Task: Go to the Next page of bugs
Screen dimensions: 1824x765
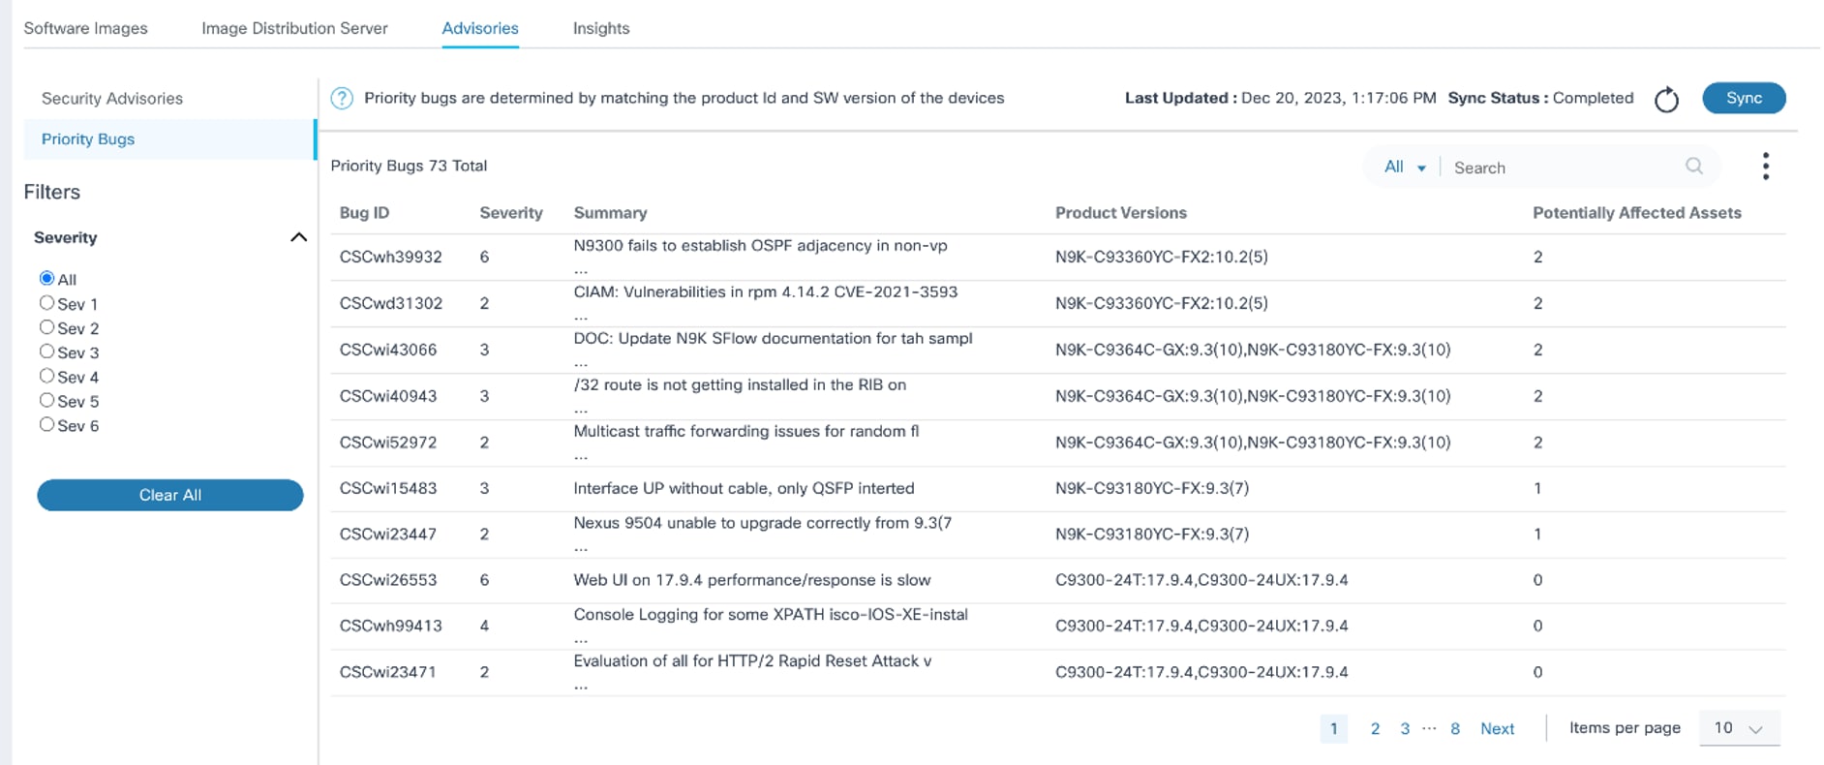Action: click(x=1497, y=729)
